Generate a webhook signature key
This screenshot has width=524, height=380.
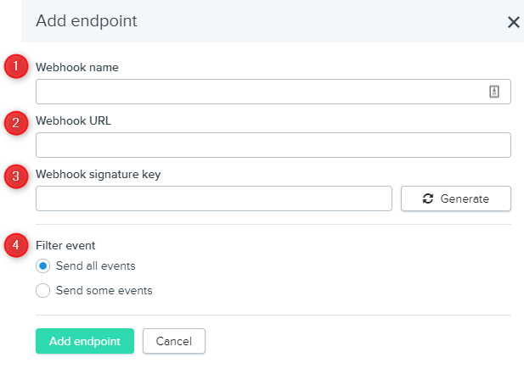click(456, 198)
